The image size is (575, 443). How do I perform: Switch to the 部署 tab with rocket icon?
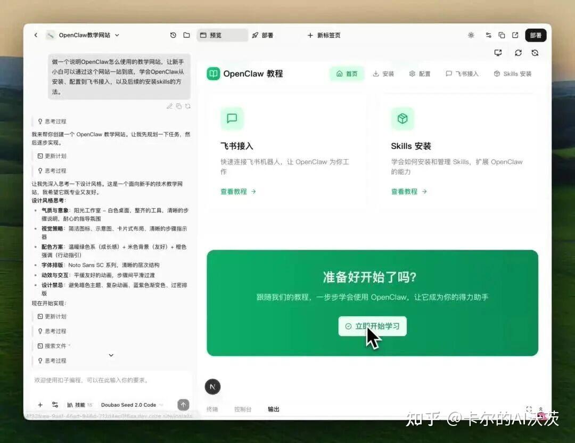pyautogui.click(x=262, y=35)
